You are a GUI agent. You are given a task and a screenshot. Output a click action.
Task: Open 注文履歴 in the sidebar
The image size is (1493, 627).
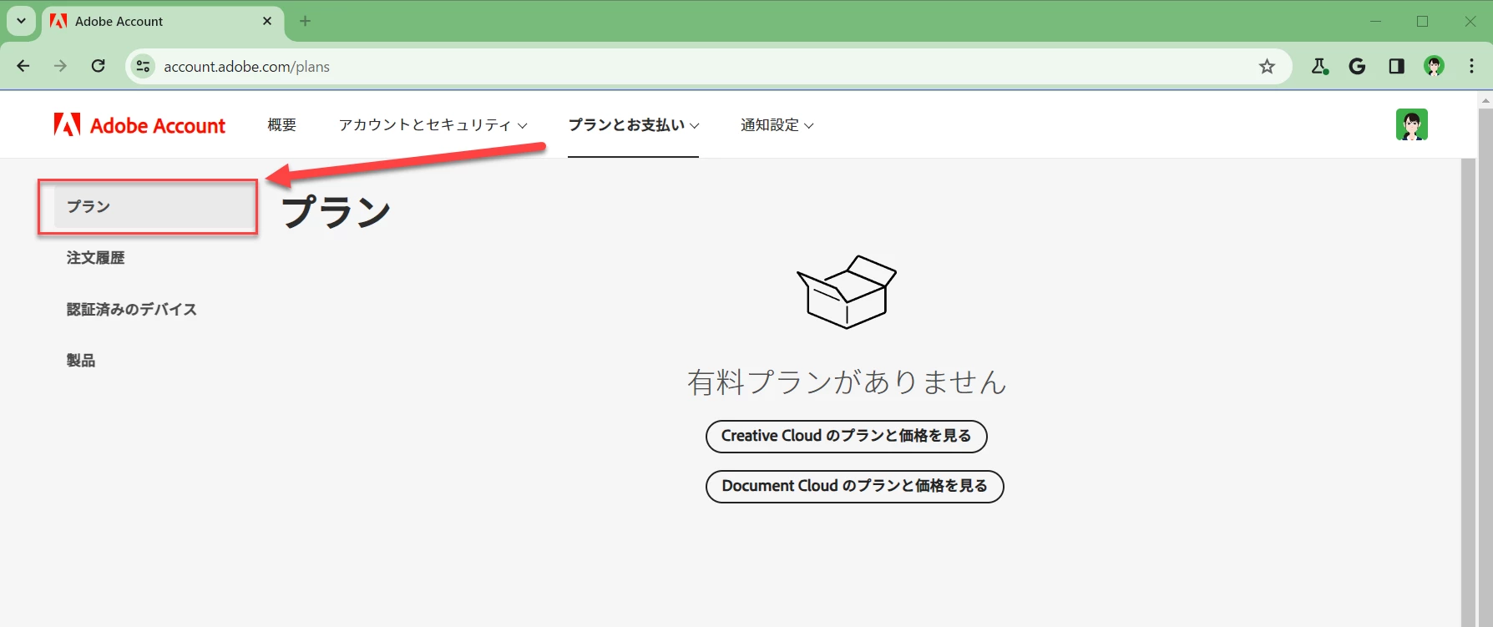click(95, 258)
